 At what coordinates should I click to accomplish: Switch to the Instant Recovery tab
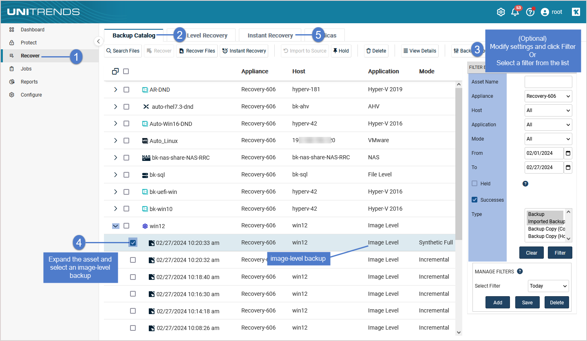click(x=270, y=35)
